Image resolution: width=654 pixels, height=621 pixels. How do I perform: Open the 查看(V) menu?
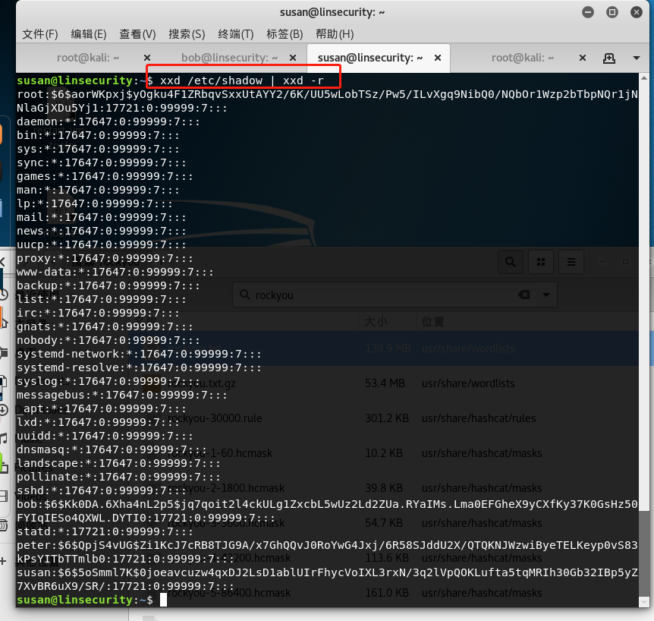[137, 34]
